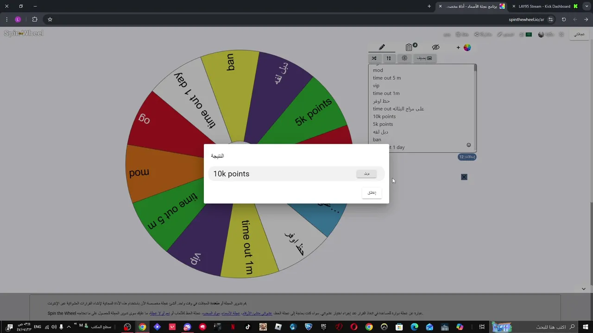
Task: Toggle hide panel crossed-eye icon
Action: coord(435,47)
